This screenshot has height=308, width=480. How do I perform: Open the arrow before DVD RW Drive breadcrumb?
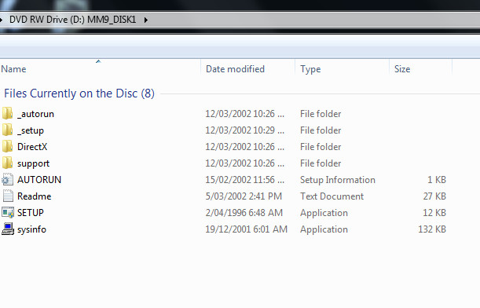pos(2,20)
